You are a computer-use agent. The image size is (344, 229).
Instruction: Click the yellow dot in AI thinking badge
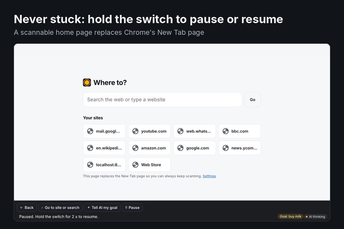(x=306, y=217)
